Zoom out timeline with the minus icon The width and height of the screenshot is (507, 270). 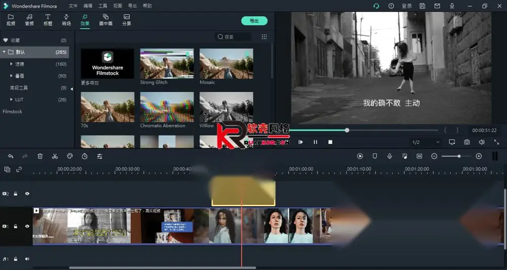[x=434, y=157]
